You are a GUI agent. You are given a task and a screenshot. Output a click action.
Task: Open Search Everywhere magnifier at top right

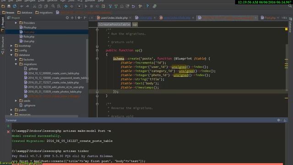point(290,6)
